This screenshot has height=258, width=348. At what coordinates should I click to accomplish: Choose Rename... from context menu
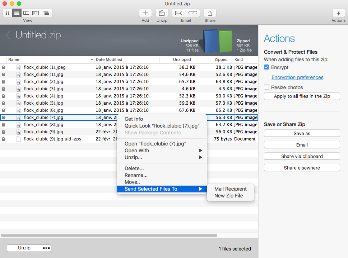162,175
